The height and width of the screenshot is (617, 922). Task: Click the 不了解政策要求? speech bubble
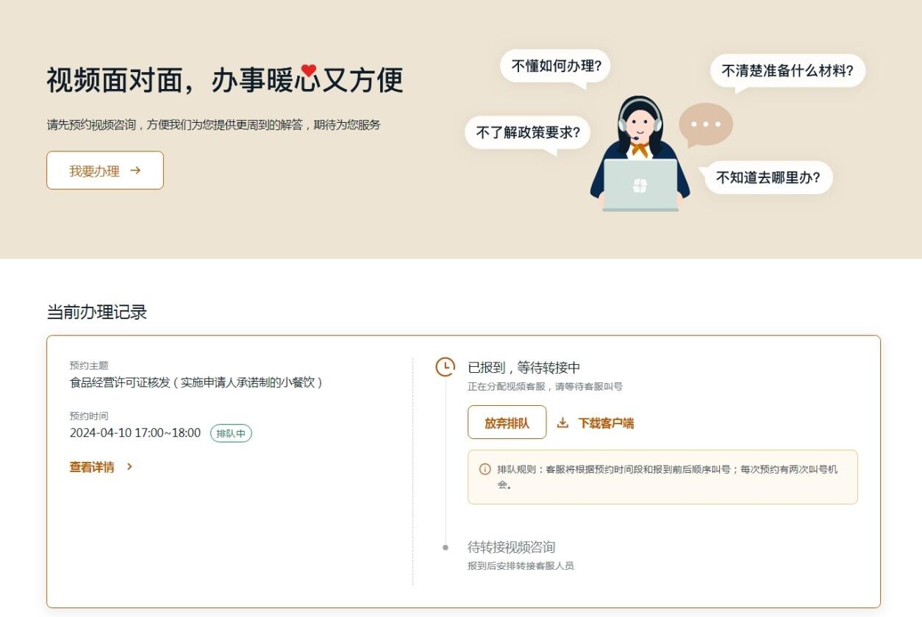528,132
